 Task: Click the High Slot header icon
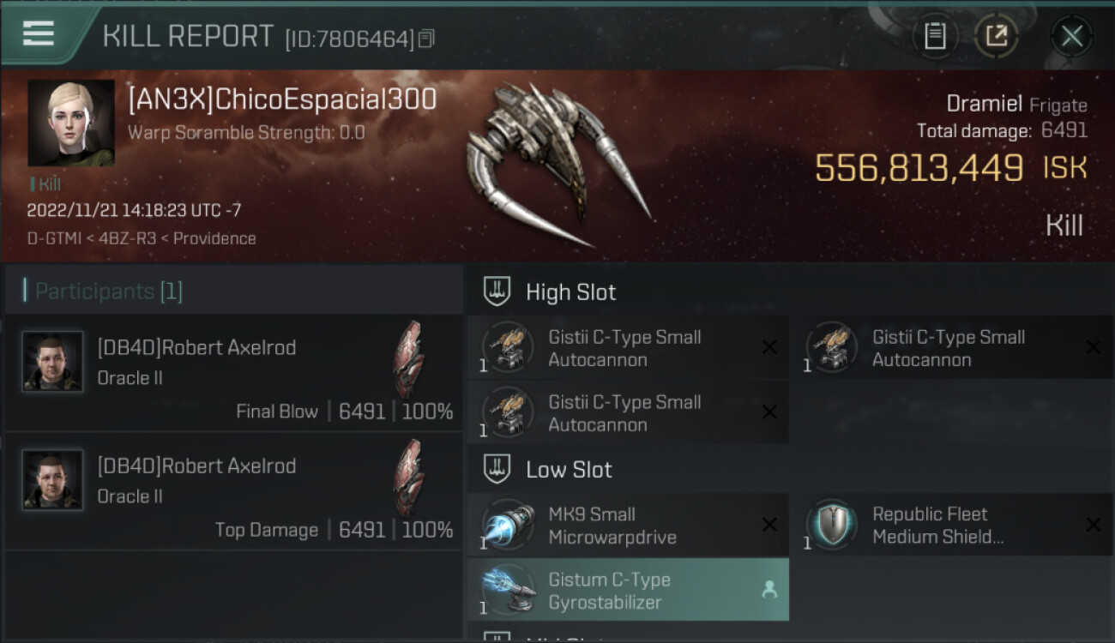pyautogui.click(x=497, y=291)
